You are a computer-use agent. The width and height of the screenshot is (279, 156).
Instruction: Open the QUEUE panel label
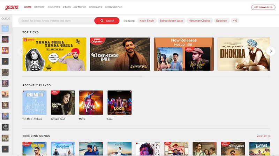6,19
